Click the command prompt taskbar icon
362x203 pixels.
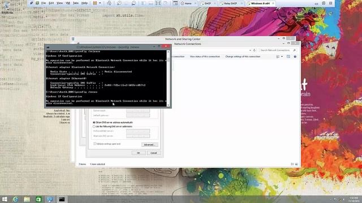pyautogui.click(x=62, y=199)
